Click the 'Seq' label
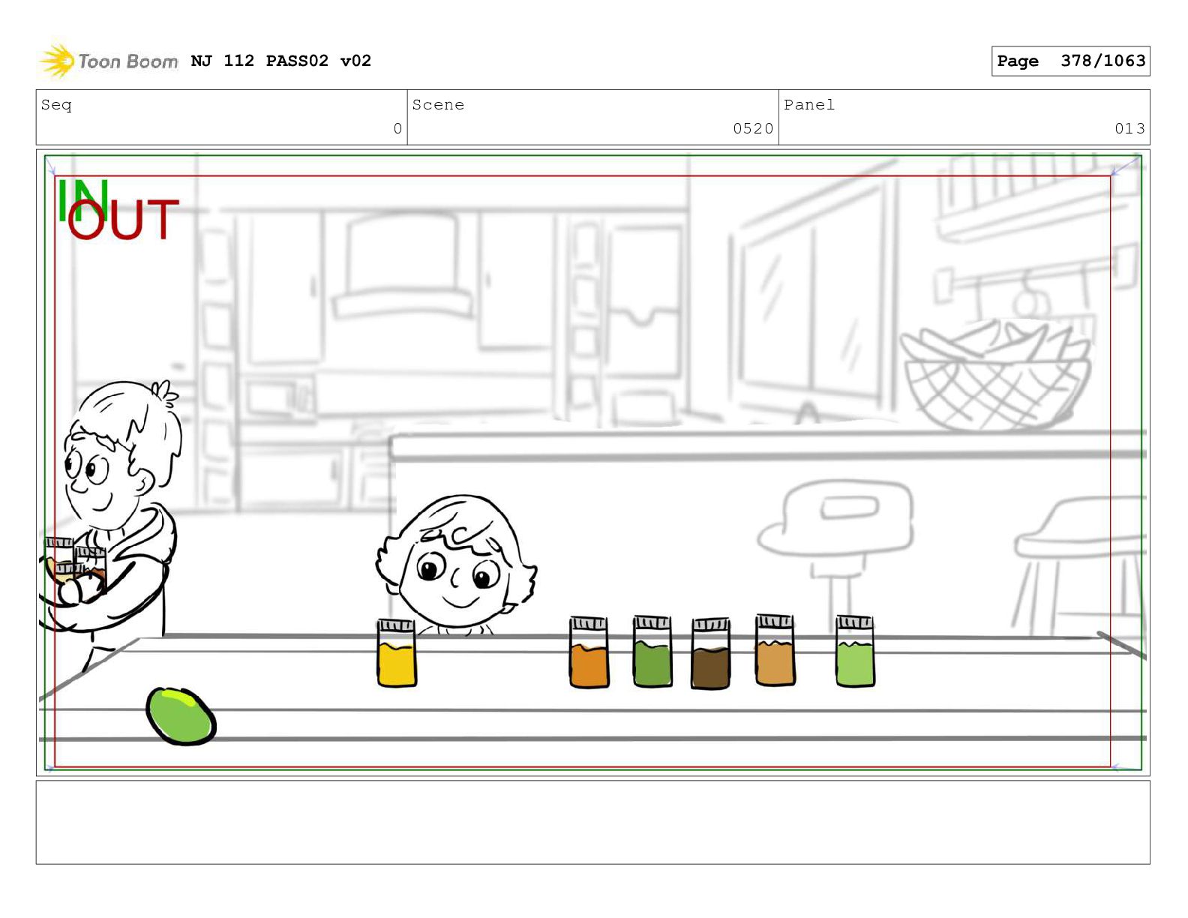This screenshot has height=918, width=1188. click(x=56, y=105)
